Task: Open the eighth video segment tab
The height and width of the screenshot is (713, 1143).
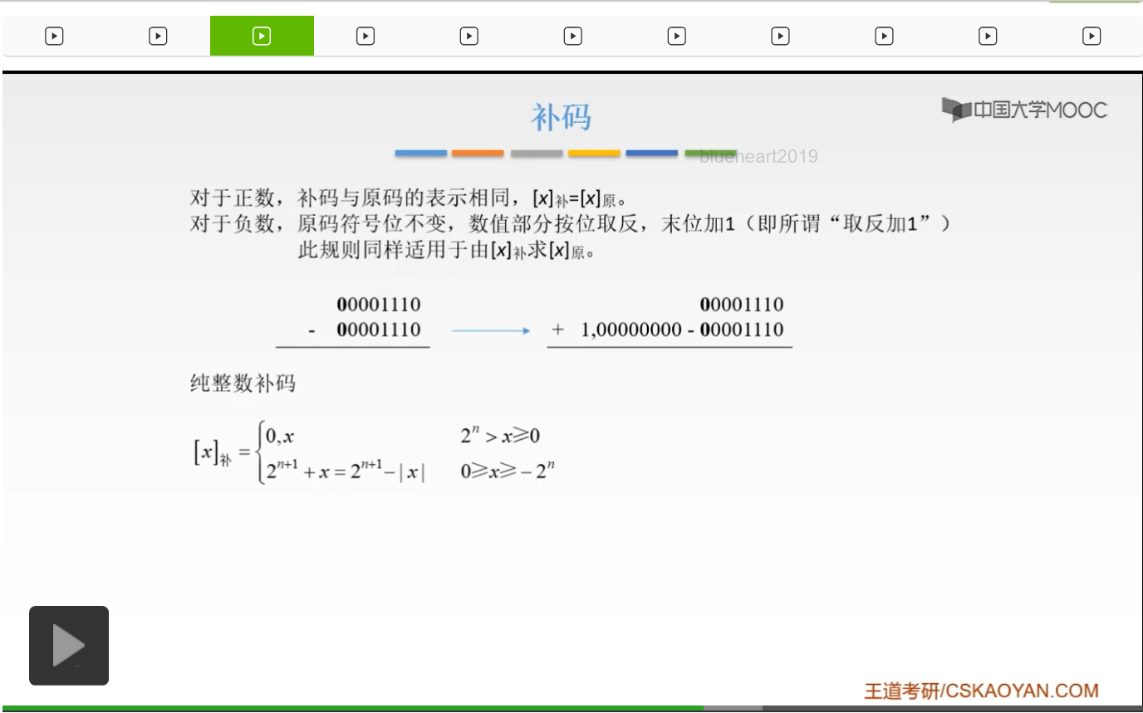Action: [x=781, y=37]
